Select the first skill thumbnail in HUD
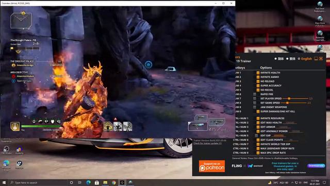This screenshot has height=186, width=330. (108, 127)
